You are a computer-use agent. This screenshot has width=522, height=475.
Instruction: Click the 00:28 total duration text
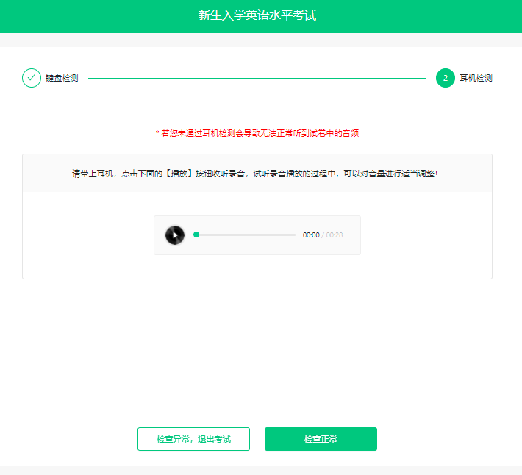[335, 235]
